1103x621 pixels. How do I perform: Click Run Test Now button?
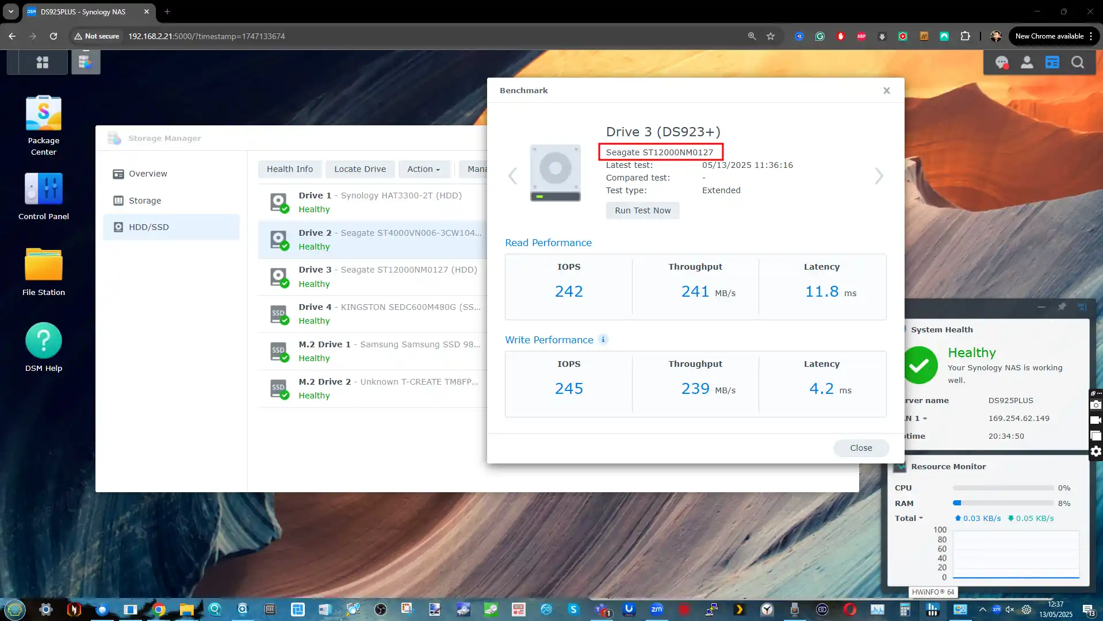(x=642, y=210)
